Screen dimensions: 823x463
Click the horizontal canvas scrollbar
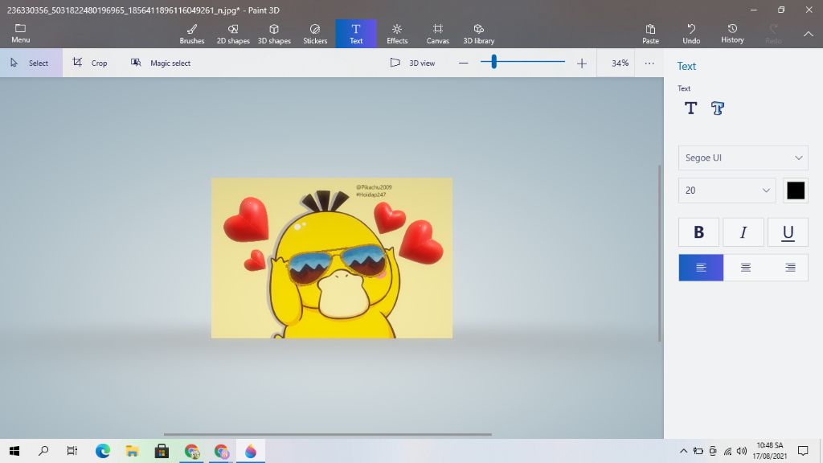(328, 434)
